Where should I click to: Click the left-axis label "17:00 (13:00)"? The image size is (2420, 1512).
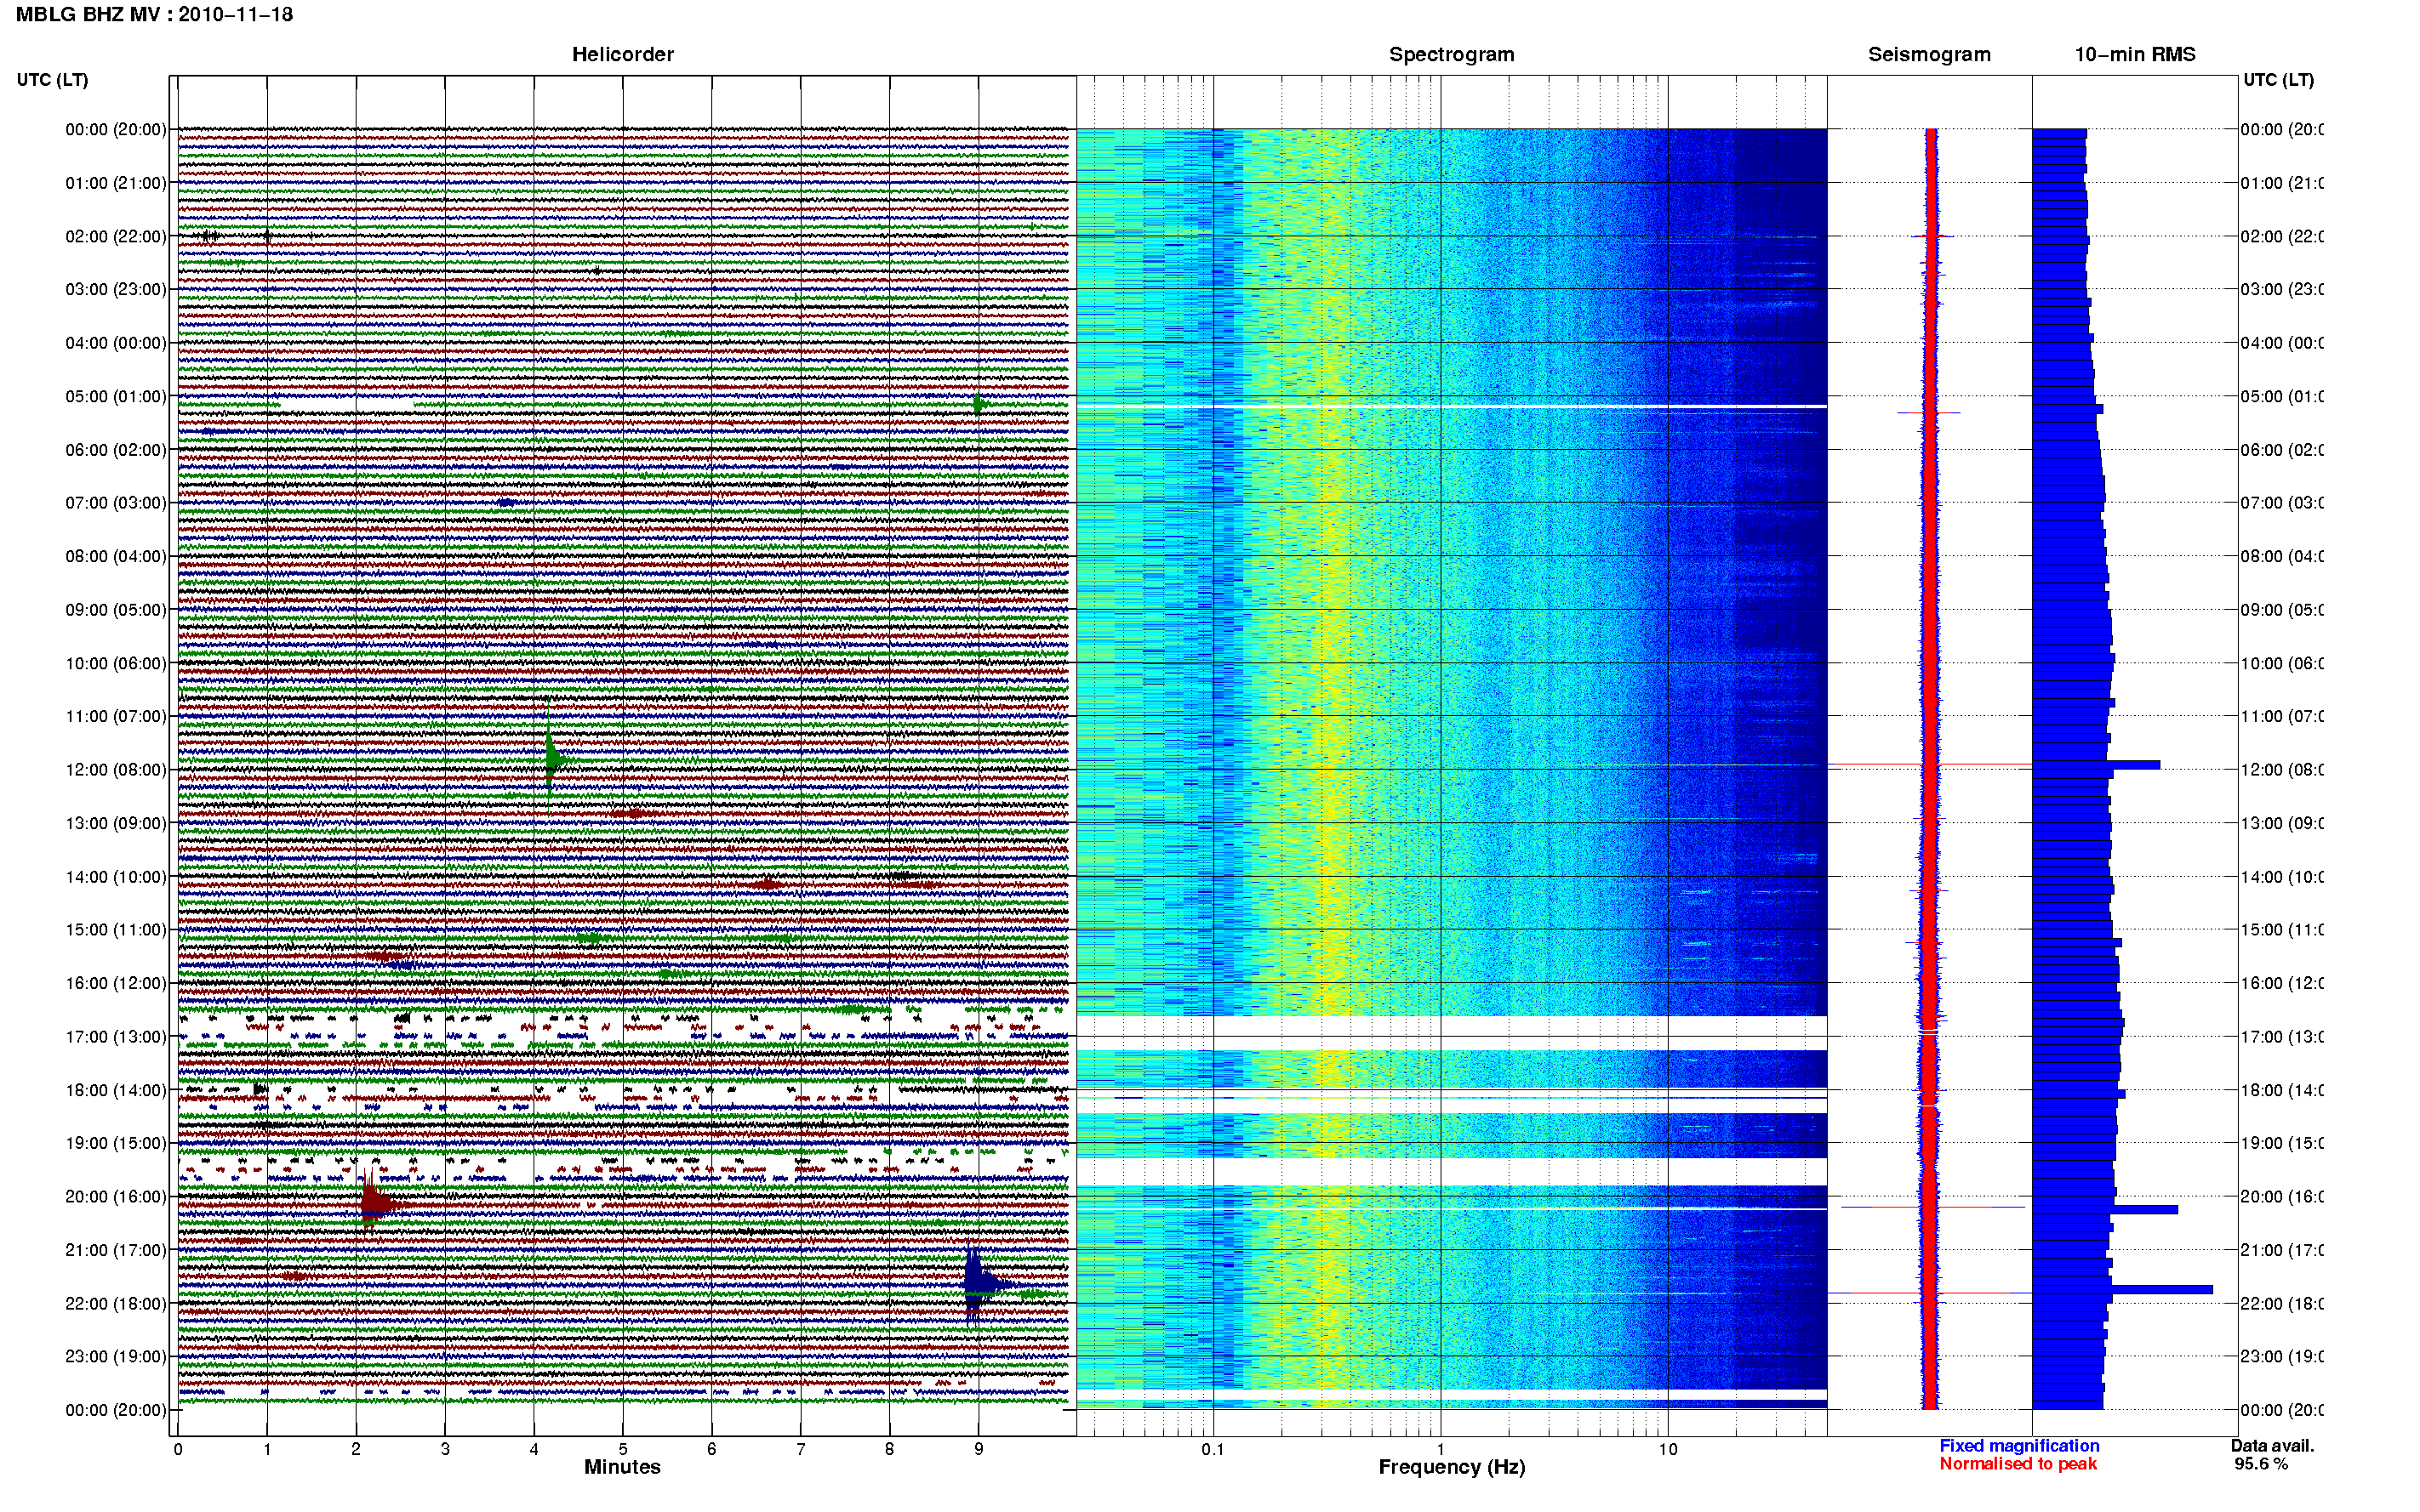pos(116,1037)
